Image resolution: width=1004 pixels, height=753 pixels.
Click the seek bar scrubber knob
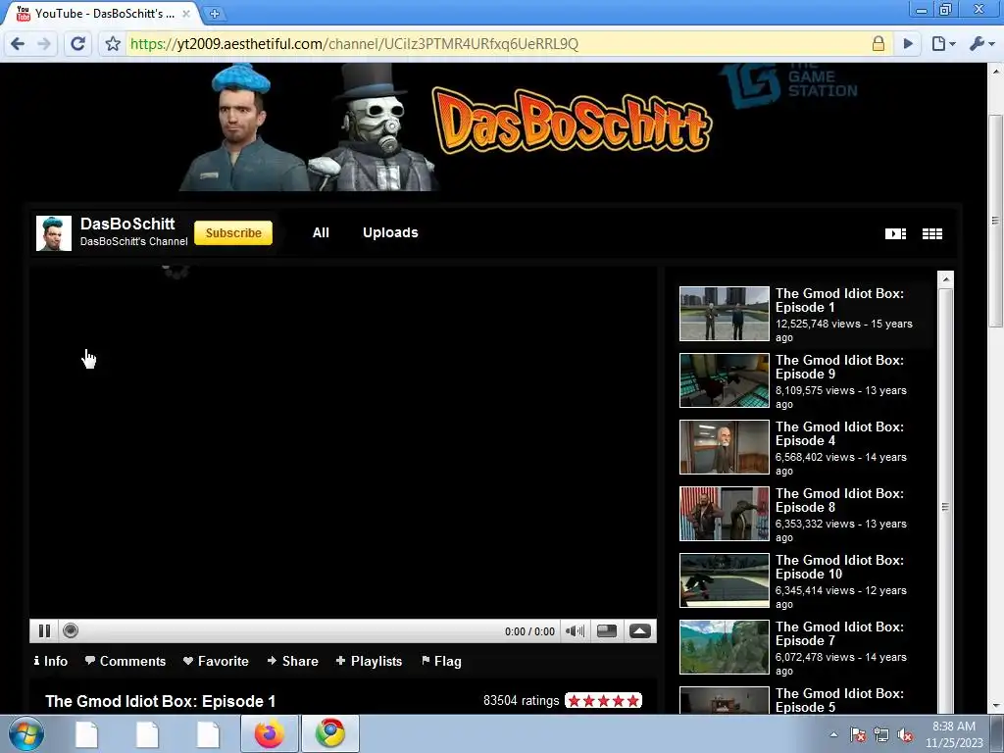(x=71, y=630)
